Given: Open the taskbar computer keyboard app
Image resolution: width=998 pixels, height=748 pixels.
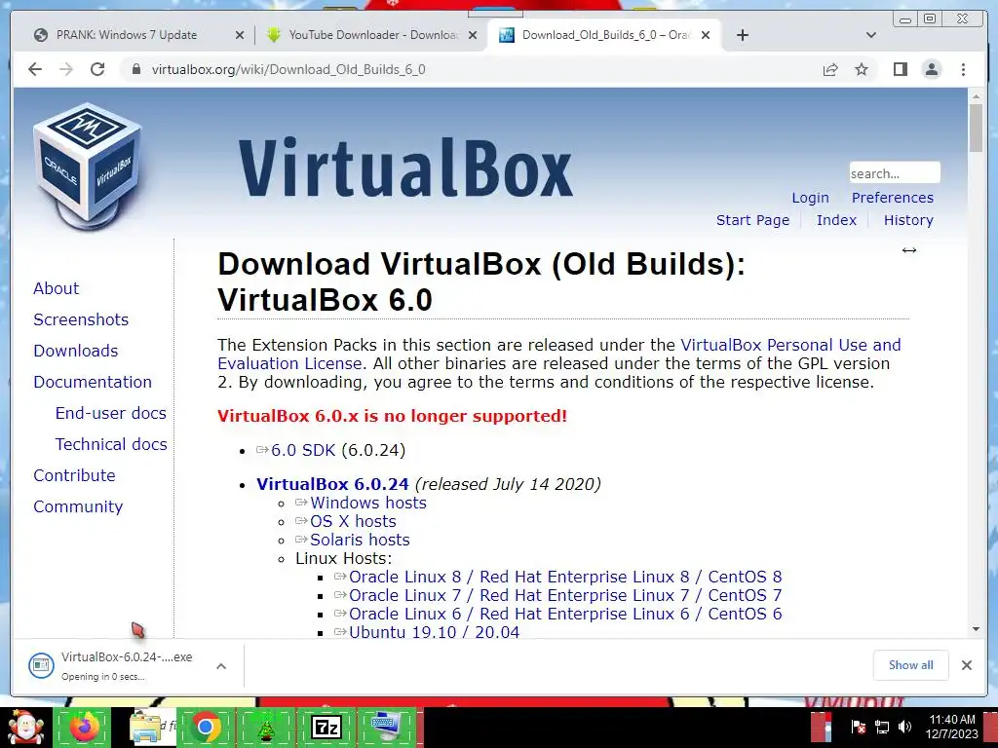Looking at the screenshot, I should point(386,727).
